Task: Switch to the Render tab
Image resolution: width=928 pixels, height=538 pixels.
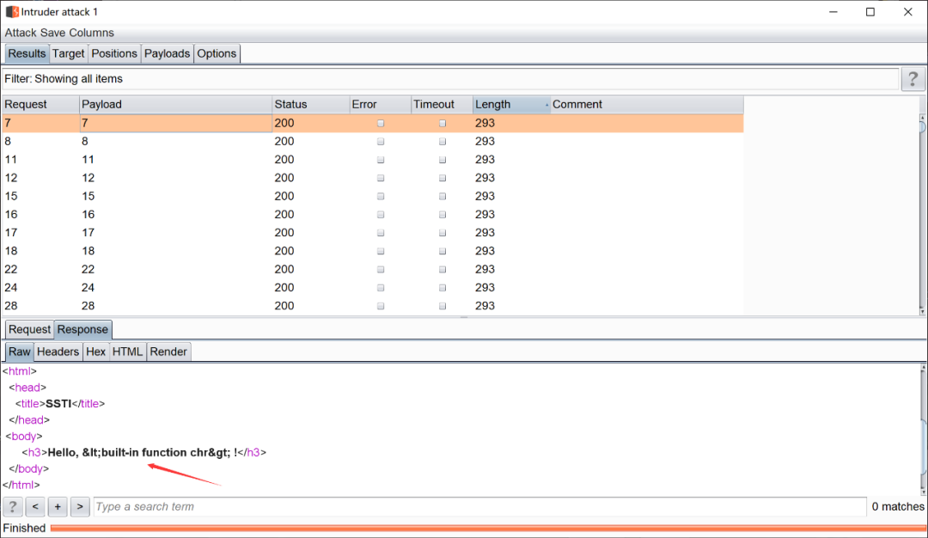Action: point(168,351)
